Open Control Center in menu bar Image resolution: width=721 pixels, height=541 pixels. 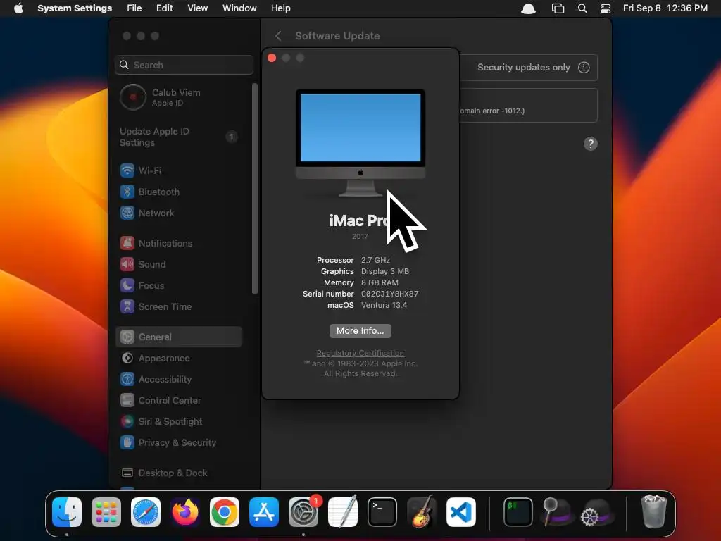coord(606,8)
